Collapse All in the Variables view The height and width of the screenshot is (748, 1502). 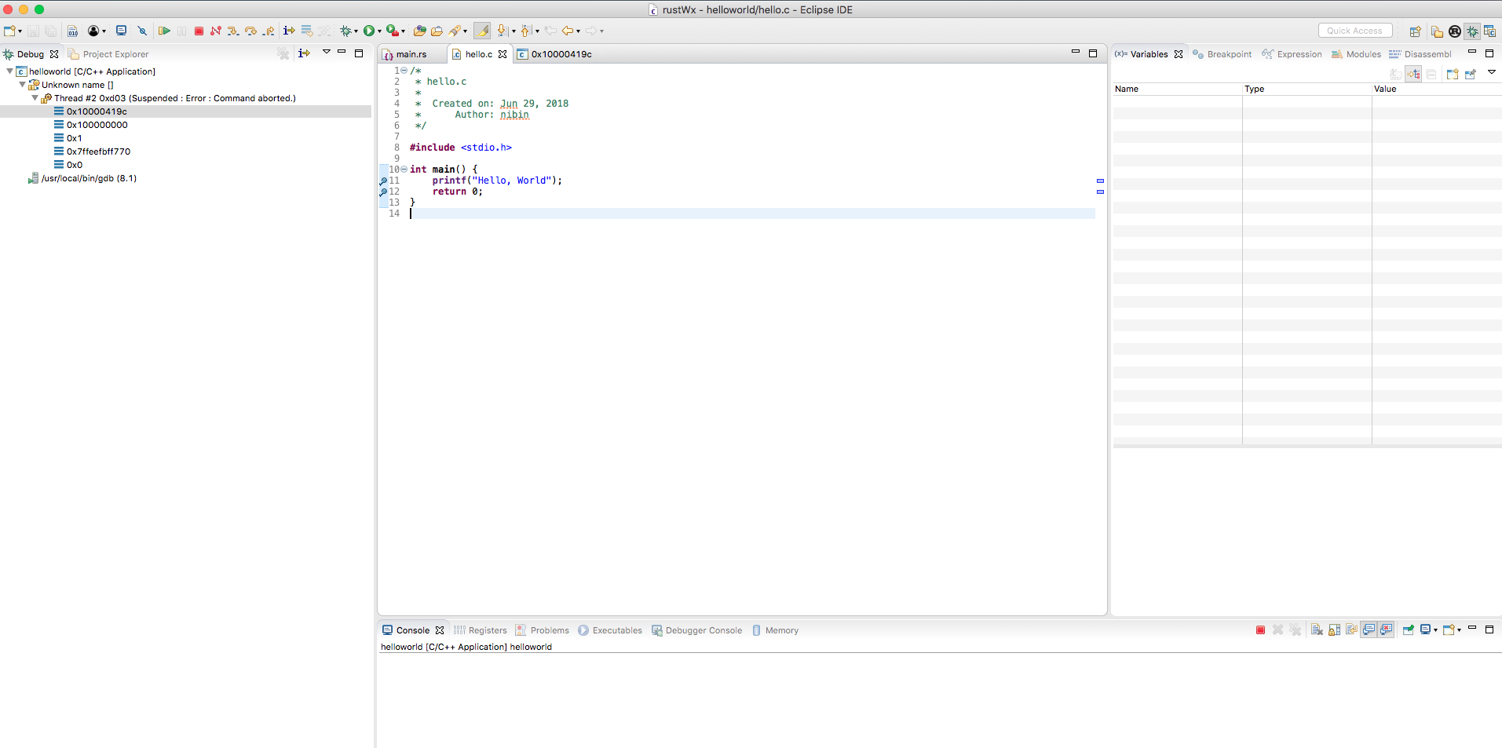tap(1431, 73)
